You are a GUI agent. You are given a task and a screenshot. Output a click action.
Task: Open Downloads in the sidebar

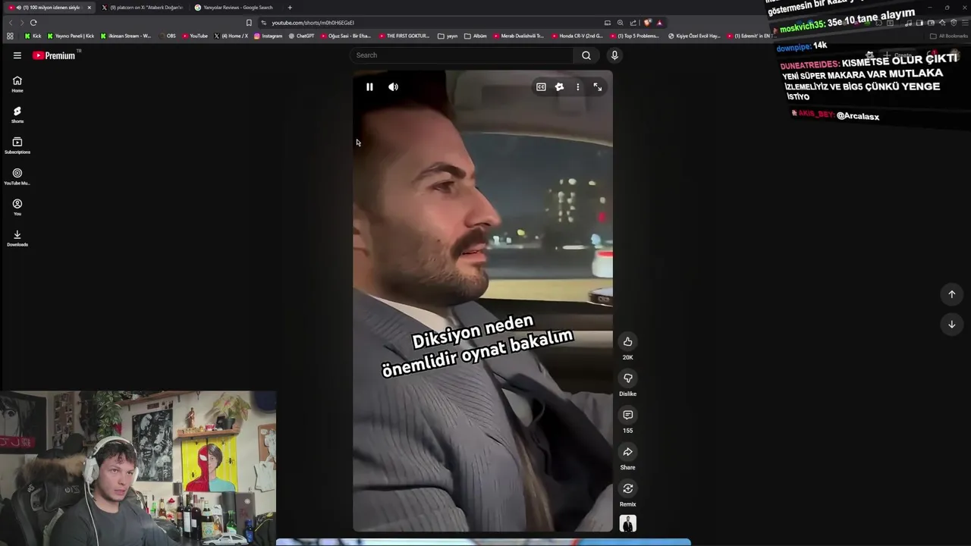[x=17, y=238]
